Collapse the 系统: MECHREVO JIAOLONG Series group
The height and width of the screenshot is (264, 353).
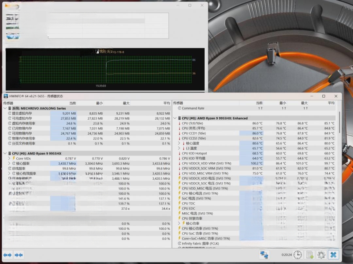click(x=5, y=108)
